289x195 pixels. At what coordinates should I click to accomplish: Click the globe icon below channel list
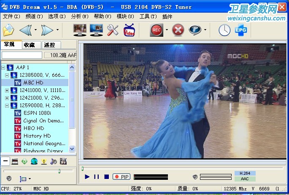pos(34,161)
